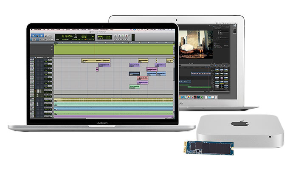Click the red Record transport button
This screenshot has height=172, width=293.
pyautogui.click(x=126, y=36)
